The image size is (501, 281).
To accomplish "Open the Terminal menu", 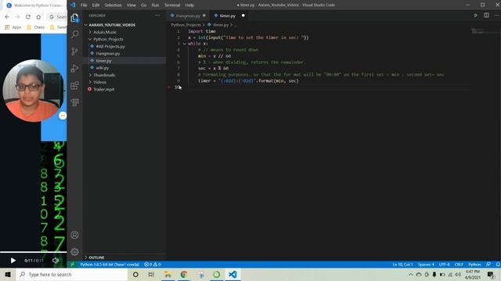I will pos(172,5).
